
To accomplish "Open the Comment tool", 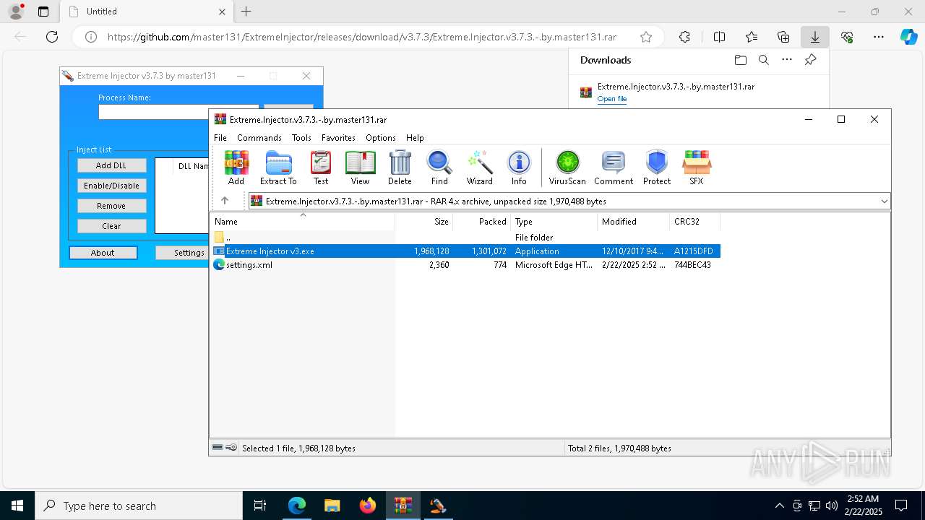I will click(614, 168).
